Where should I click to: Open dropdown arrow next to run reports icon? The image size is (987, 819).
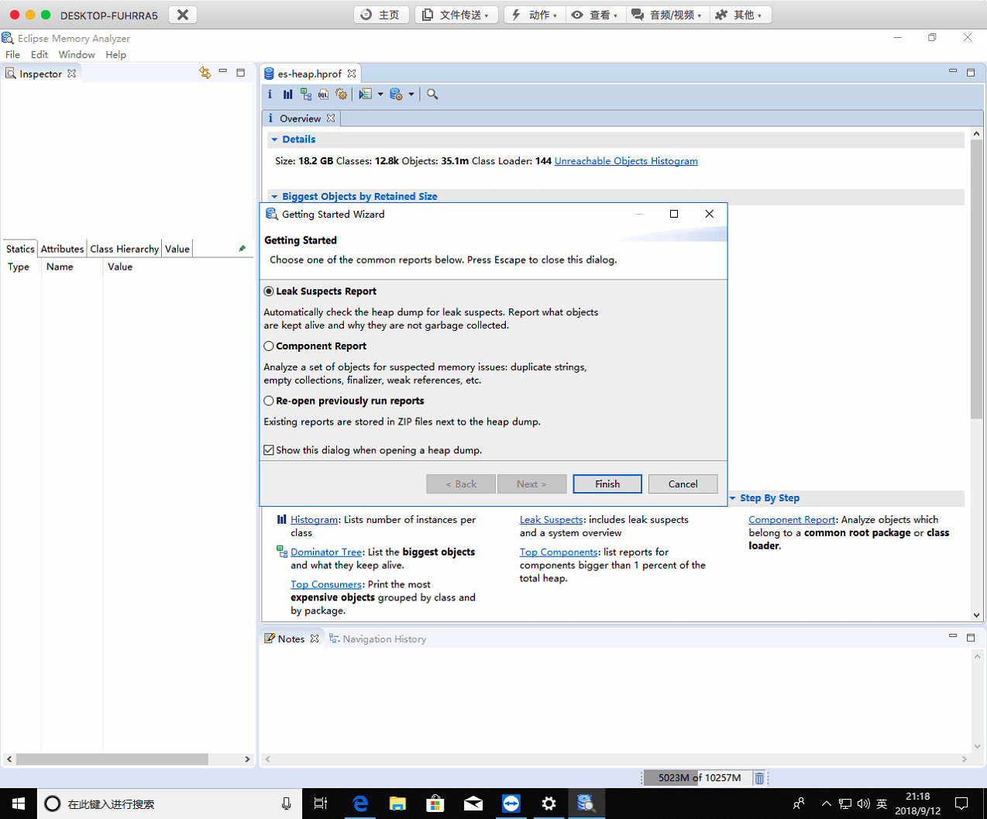pos(380,95)
